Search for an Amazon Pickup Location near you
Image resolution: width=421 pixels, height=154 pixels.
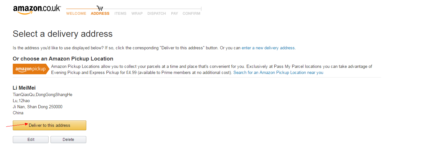[x=278, y=73]
